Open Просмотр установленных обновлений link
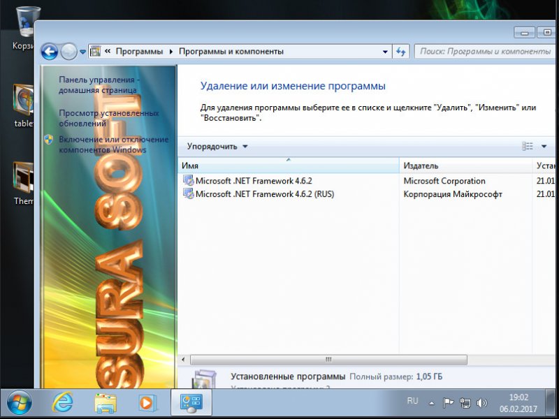The height and width of the screenshot is (419, 559). pyautogui.click(x=109, y=118)
